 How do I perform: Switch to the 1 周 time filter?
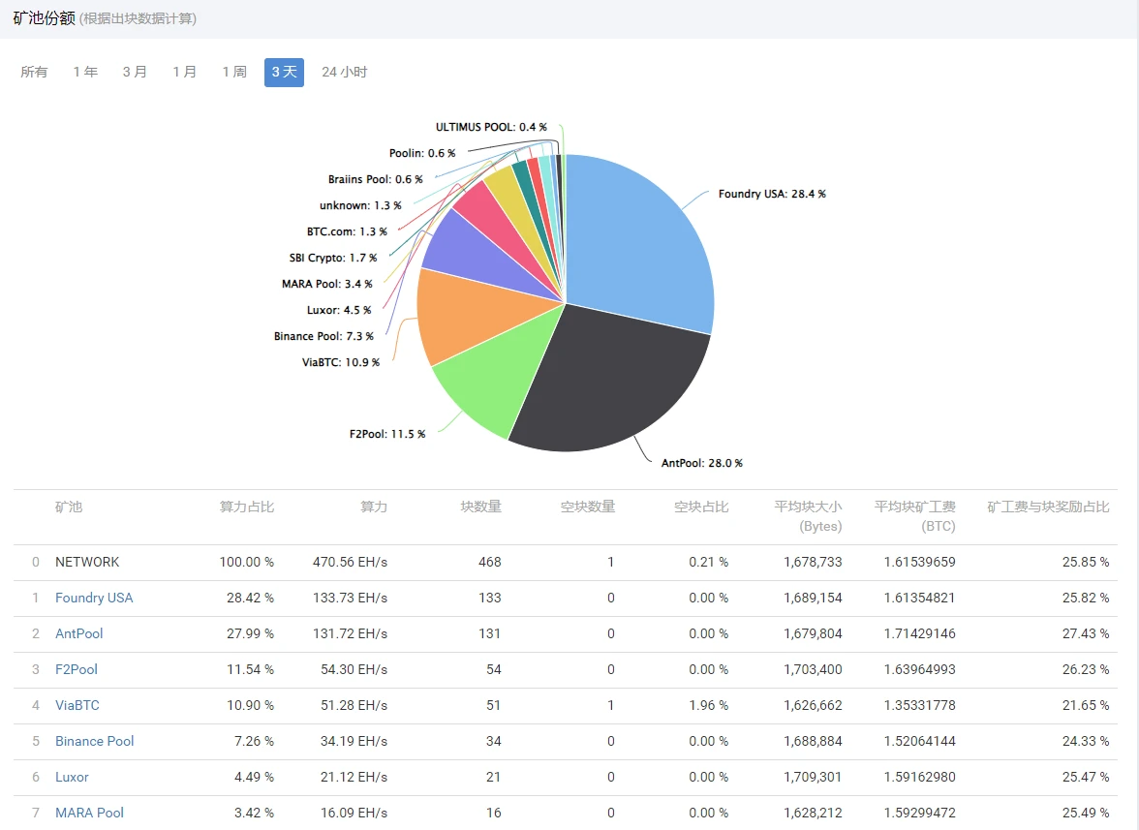[233, 72]
